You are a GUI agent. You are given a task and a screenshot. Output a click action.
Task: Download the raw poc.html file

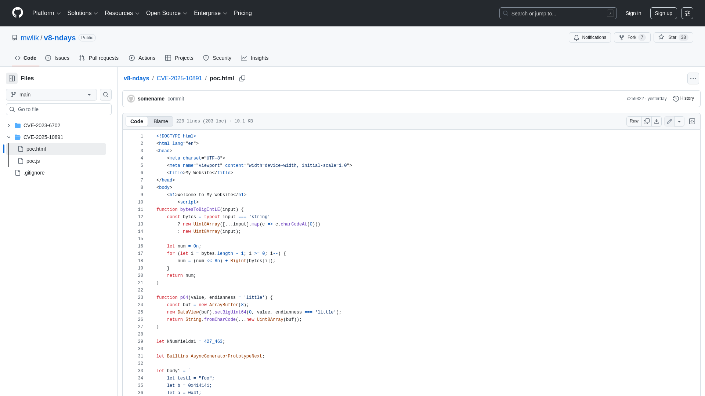tap(656, 121)
